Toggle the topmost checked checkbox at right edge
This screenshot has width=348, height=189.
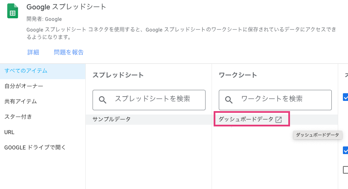345,97
